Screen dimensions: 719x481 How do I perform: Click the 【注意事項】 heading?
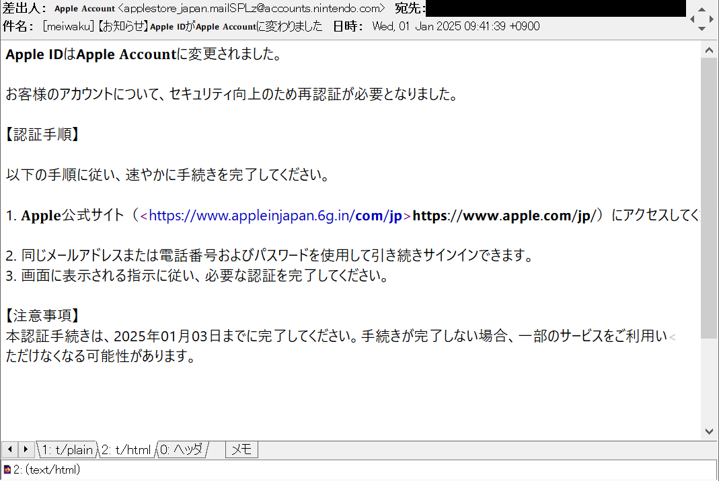pyautogui.click(x=42, y=316)
